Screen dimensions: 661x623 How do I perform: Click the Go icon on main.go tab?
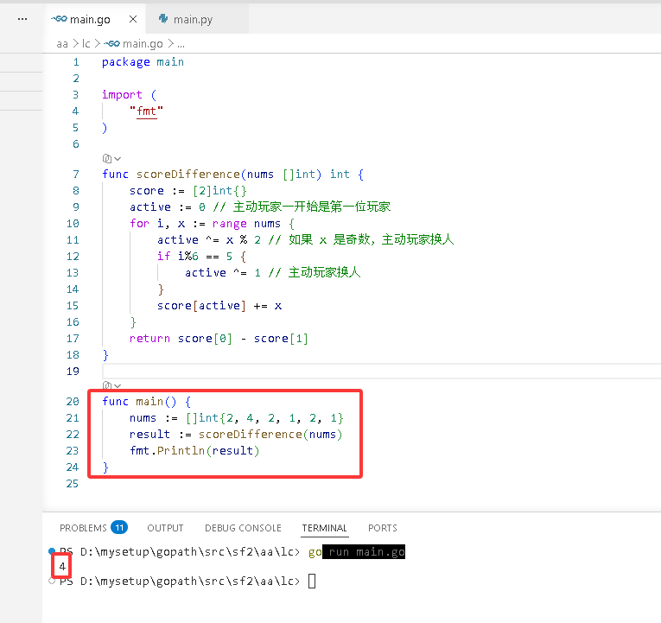point(59,19)
